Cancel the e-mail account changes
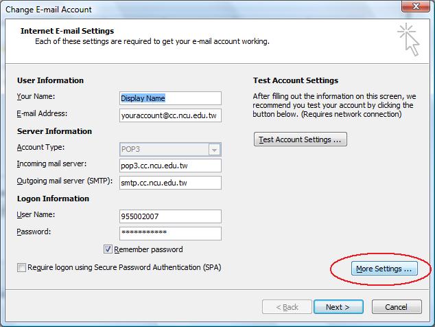435x327 pixels. 397,307
